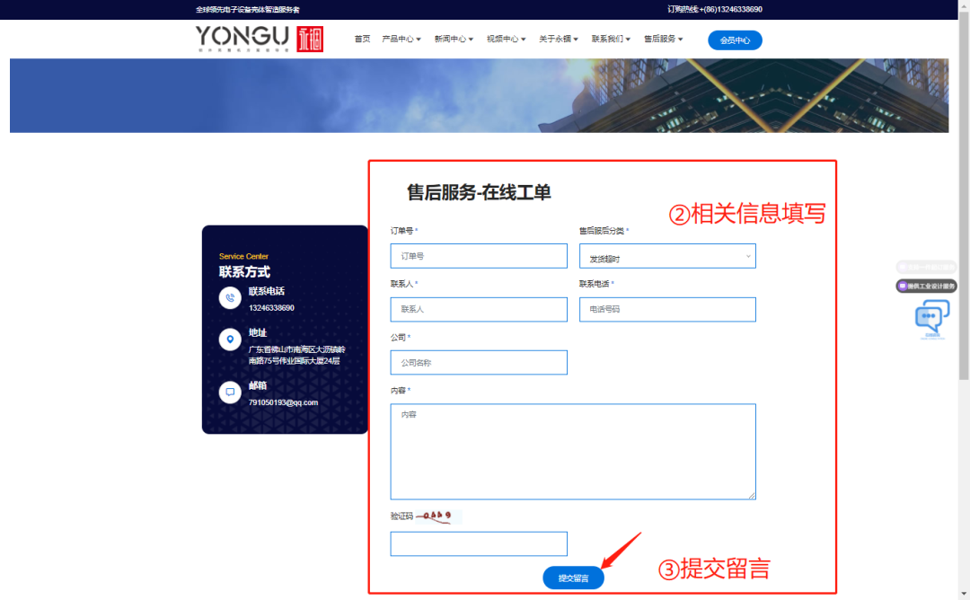The width and height of the screenshot is (970, 600).
Task: Click the faded floating service bubble on right edge
Action: coord(928,267)
